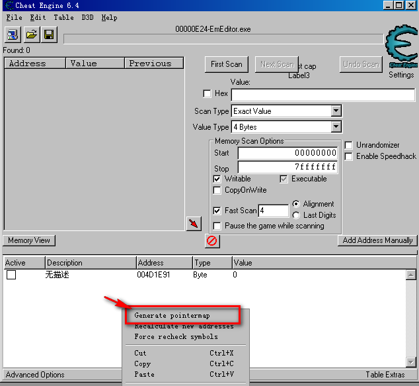419x386 pixels.
Task: Open the Value Type dropdown
Action: [336, 126]
